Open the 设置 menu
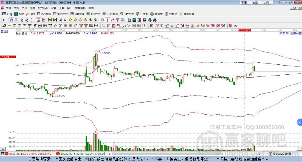The width and height of the screenshot is (302, 162). click(54, 8)
